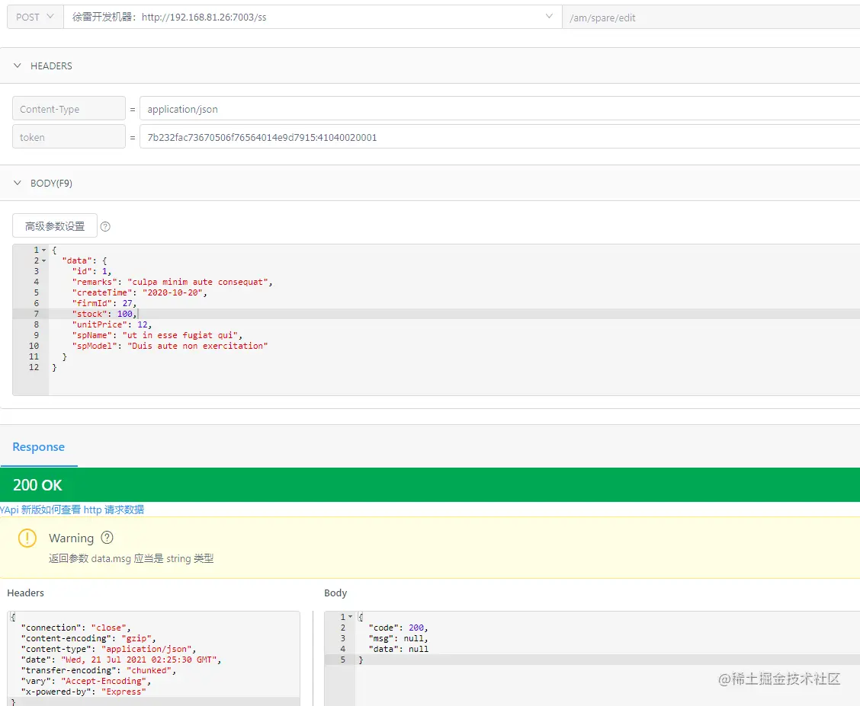Image resolution: width=860 pixels, height=706 pixels.
Task: Click the warning message about data.msg
Action: tap(131, 559)
